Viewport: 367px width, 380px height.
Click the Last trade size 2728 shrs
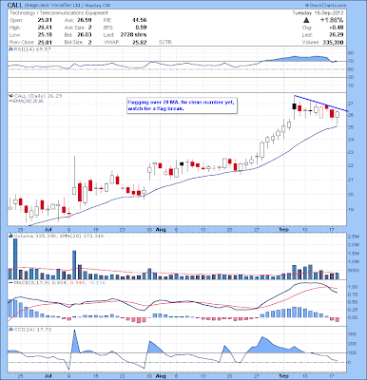pyautogui.click(x=133, y=34)
